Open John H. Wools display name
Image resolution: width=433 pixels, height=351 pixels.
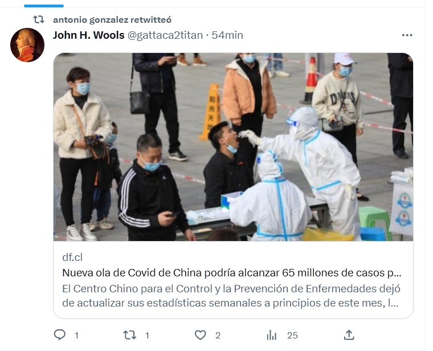click(89, 35)
